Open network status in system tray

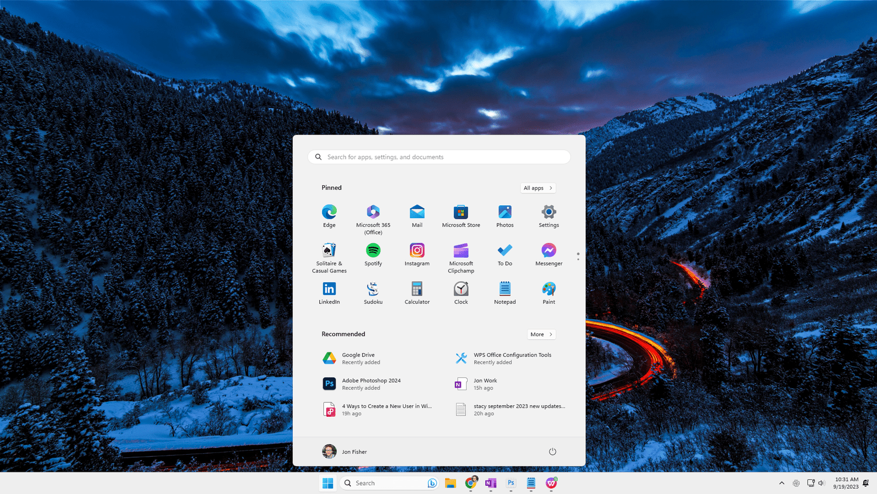tap(810, 483)
